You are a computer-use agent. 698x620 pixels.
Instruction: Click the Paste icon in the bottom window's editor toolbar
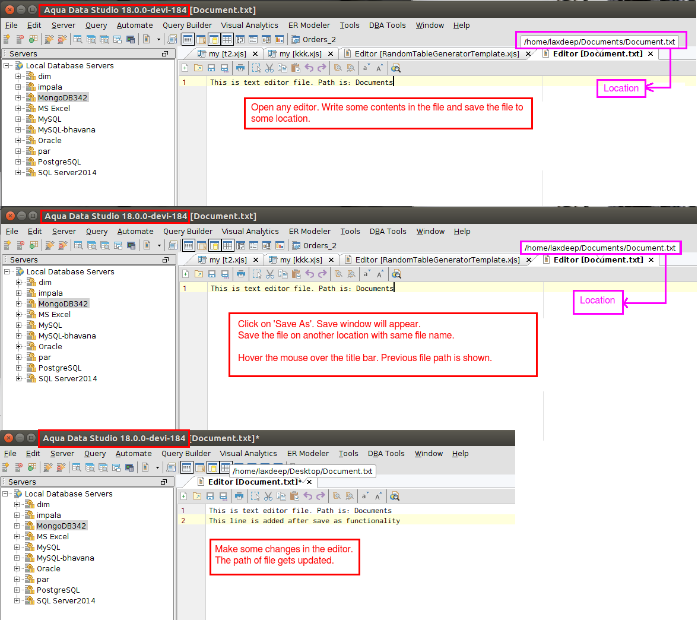point(294,496)
